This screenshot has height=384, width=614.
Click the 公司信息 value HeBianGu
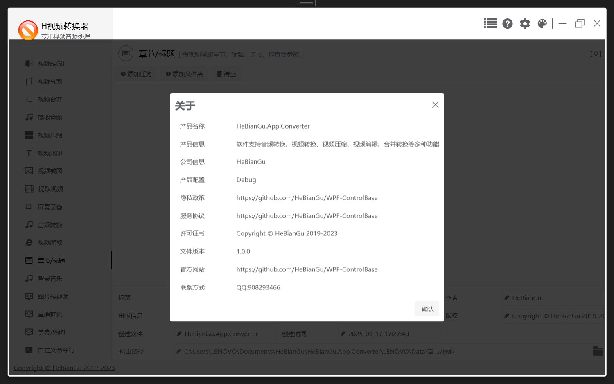251,162
